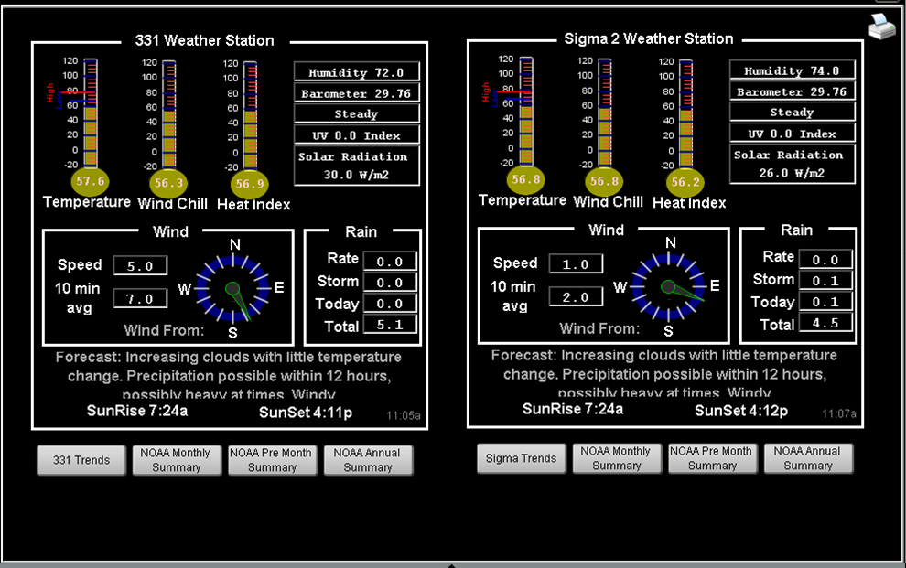The image size is (906, 568).
Task: Open the 331 Trends page
Action: [x=81, y=460]
